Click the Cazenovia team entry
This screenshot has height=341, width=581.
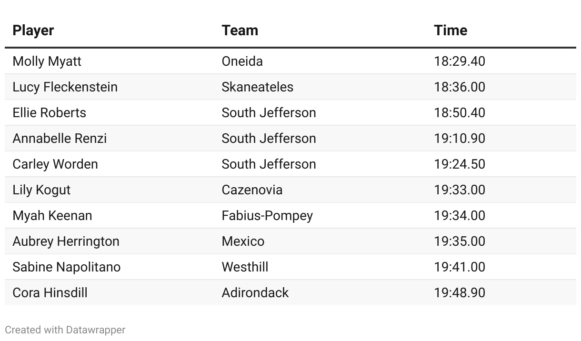point(252,190)
